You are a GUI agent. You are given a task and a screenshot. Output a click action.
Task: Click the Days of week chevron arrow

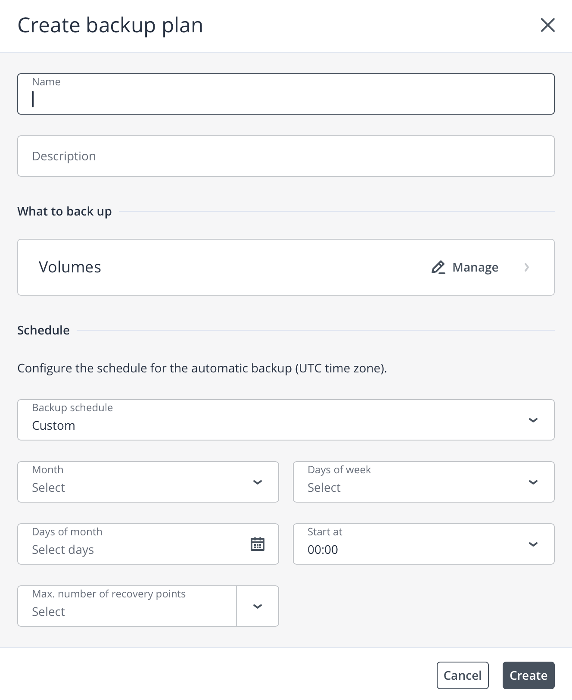click(533, 482)
